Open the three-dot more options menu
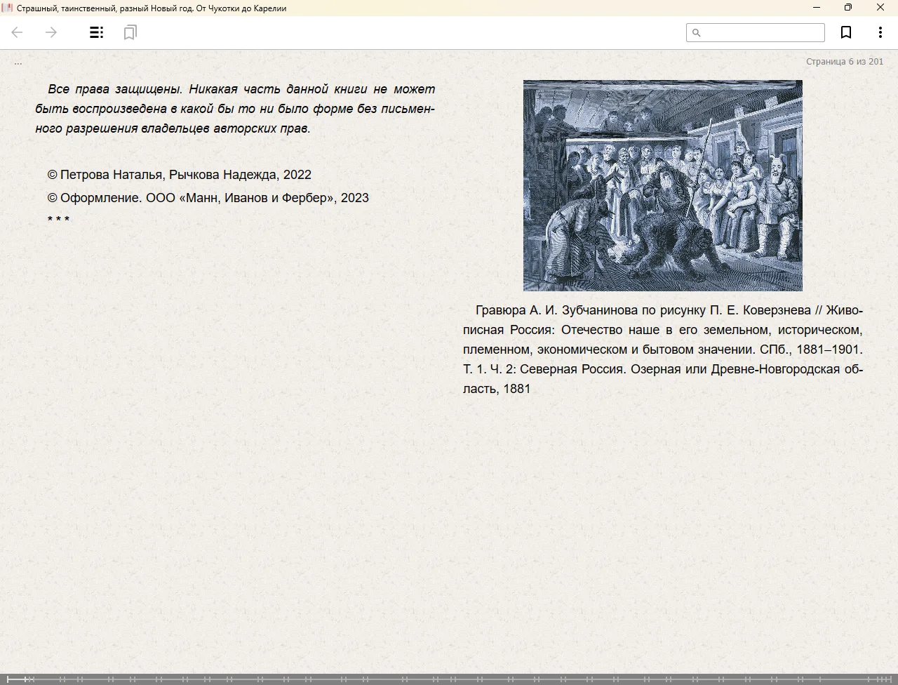This screenshot has height=685, width=898. (880, 32)
